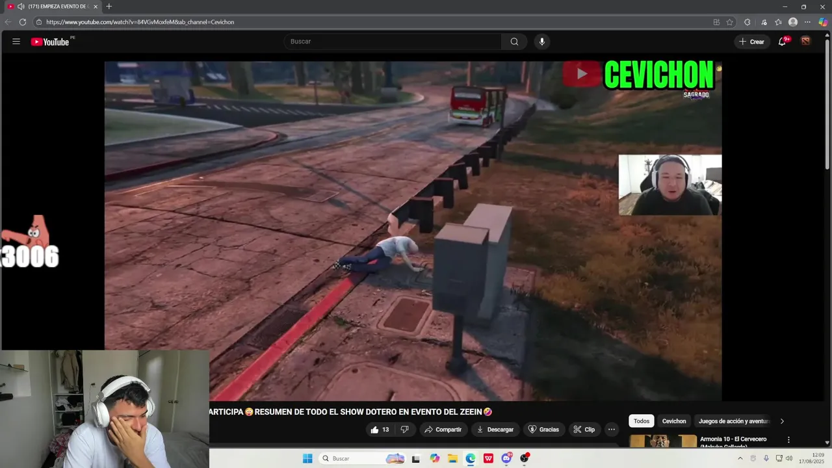This screenshot has width=832, height=468.
Task: Open Windows Start menu
Action: pos(307,458)
